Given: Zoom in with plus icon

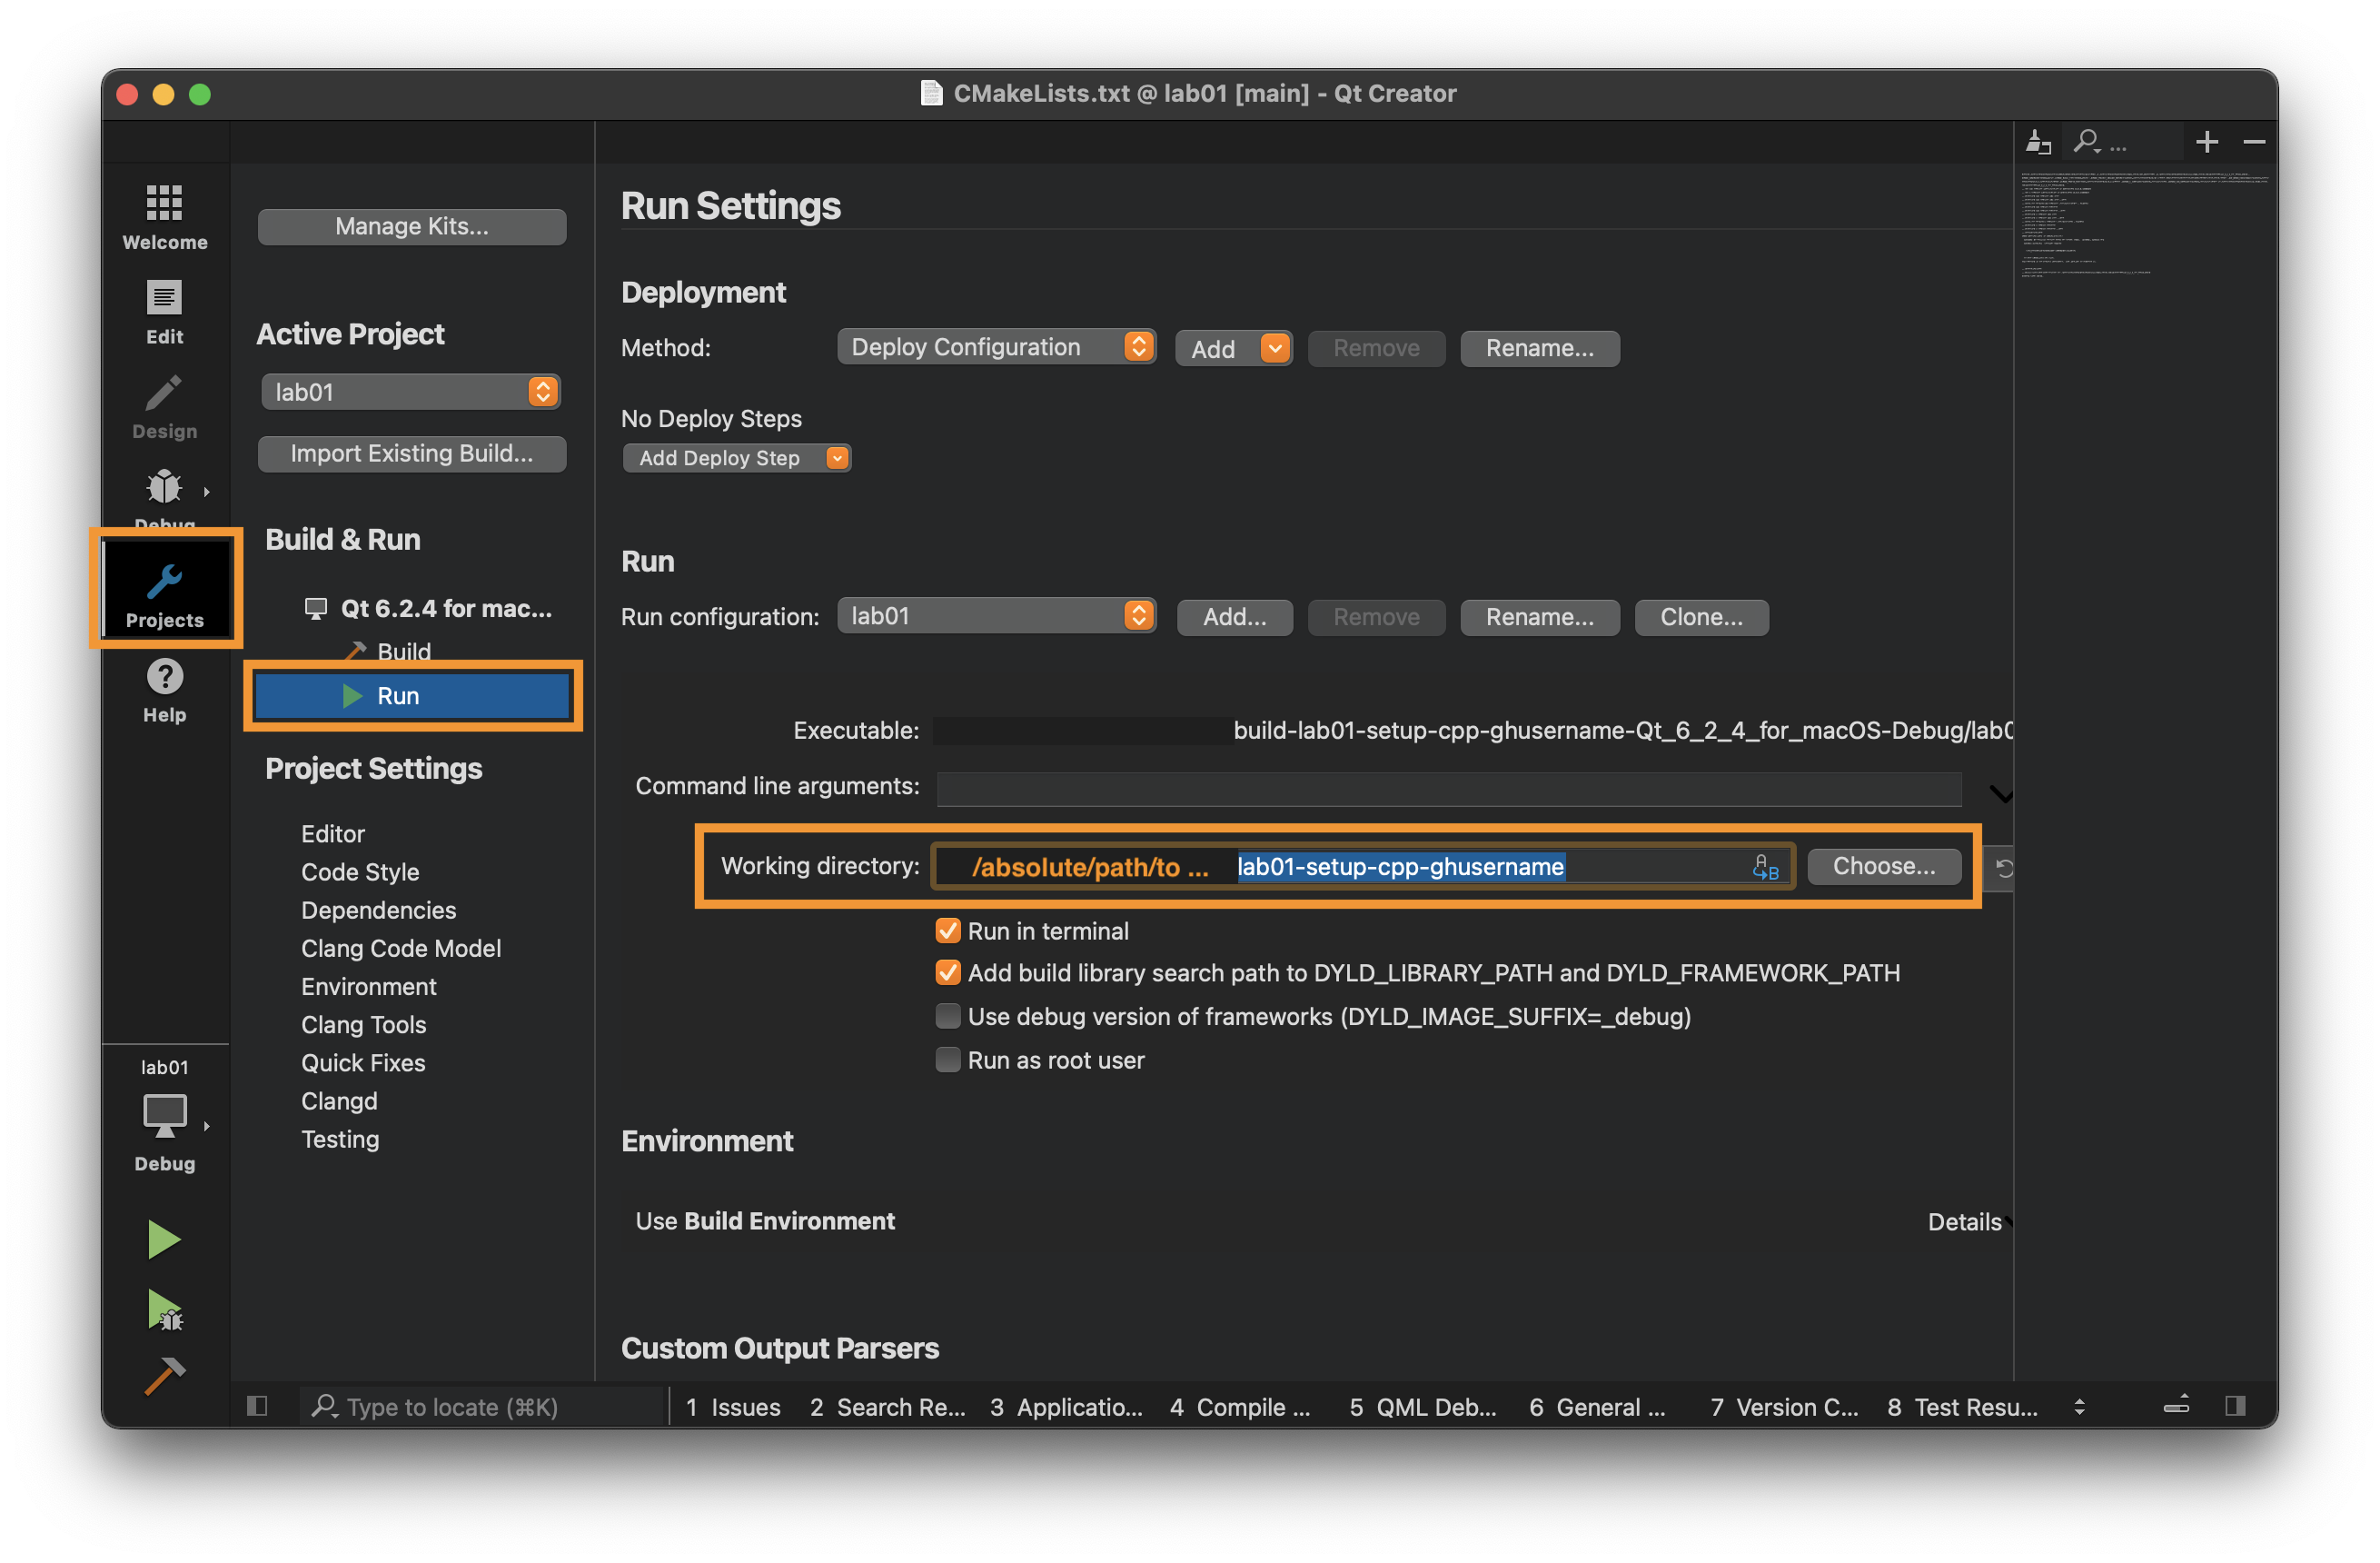Looking at the screenshot, I should [2206, 142].
